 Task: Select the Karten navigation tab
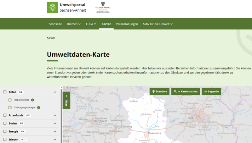coord(106,24)
